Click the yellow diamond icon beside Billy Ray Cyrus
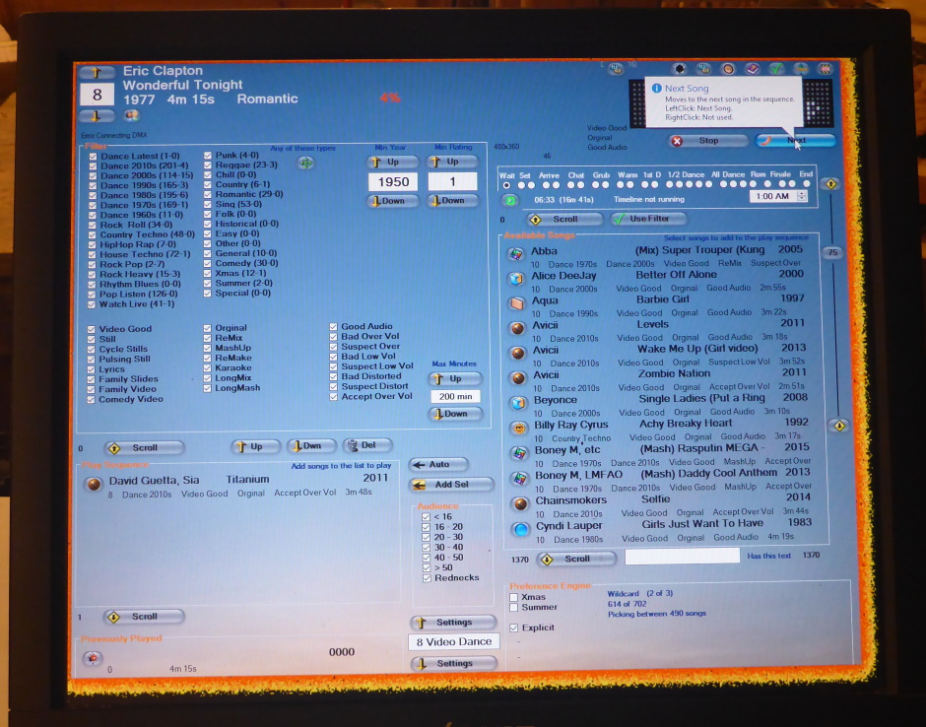The width and height of the screenshot is (926, 727). (839, 426)
